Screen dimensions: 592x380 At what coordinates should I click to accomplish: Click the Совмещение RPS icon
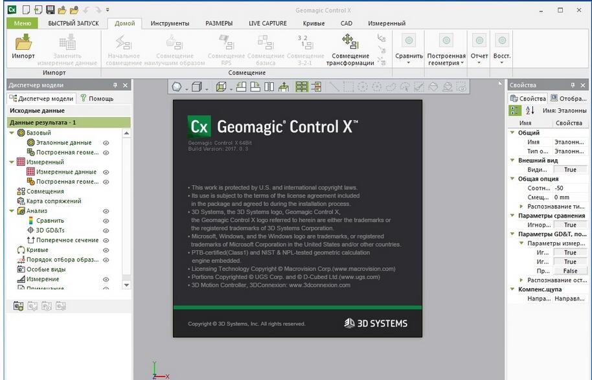pyautogui.click(x=227, y=42)
